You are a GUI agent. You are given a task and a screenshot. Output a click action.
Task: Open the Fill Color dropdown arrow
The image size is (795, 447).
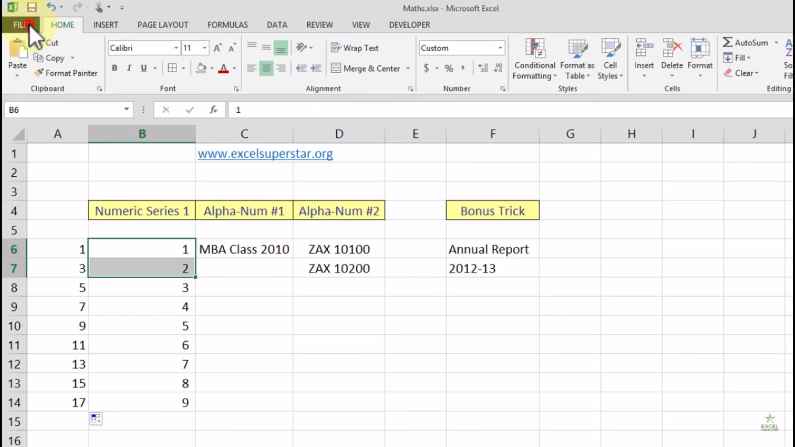pos(212,69)
